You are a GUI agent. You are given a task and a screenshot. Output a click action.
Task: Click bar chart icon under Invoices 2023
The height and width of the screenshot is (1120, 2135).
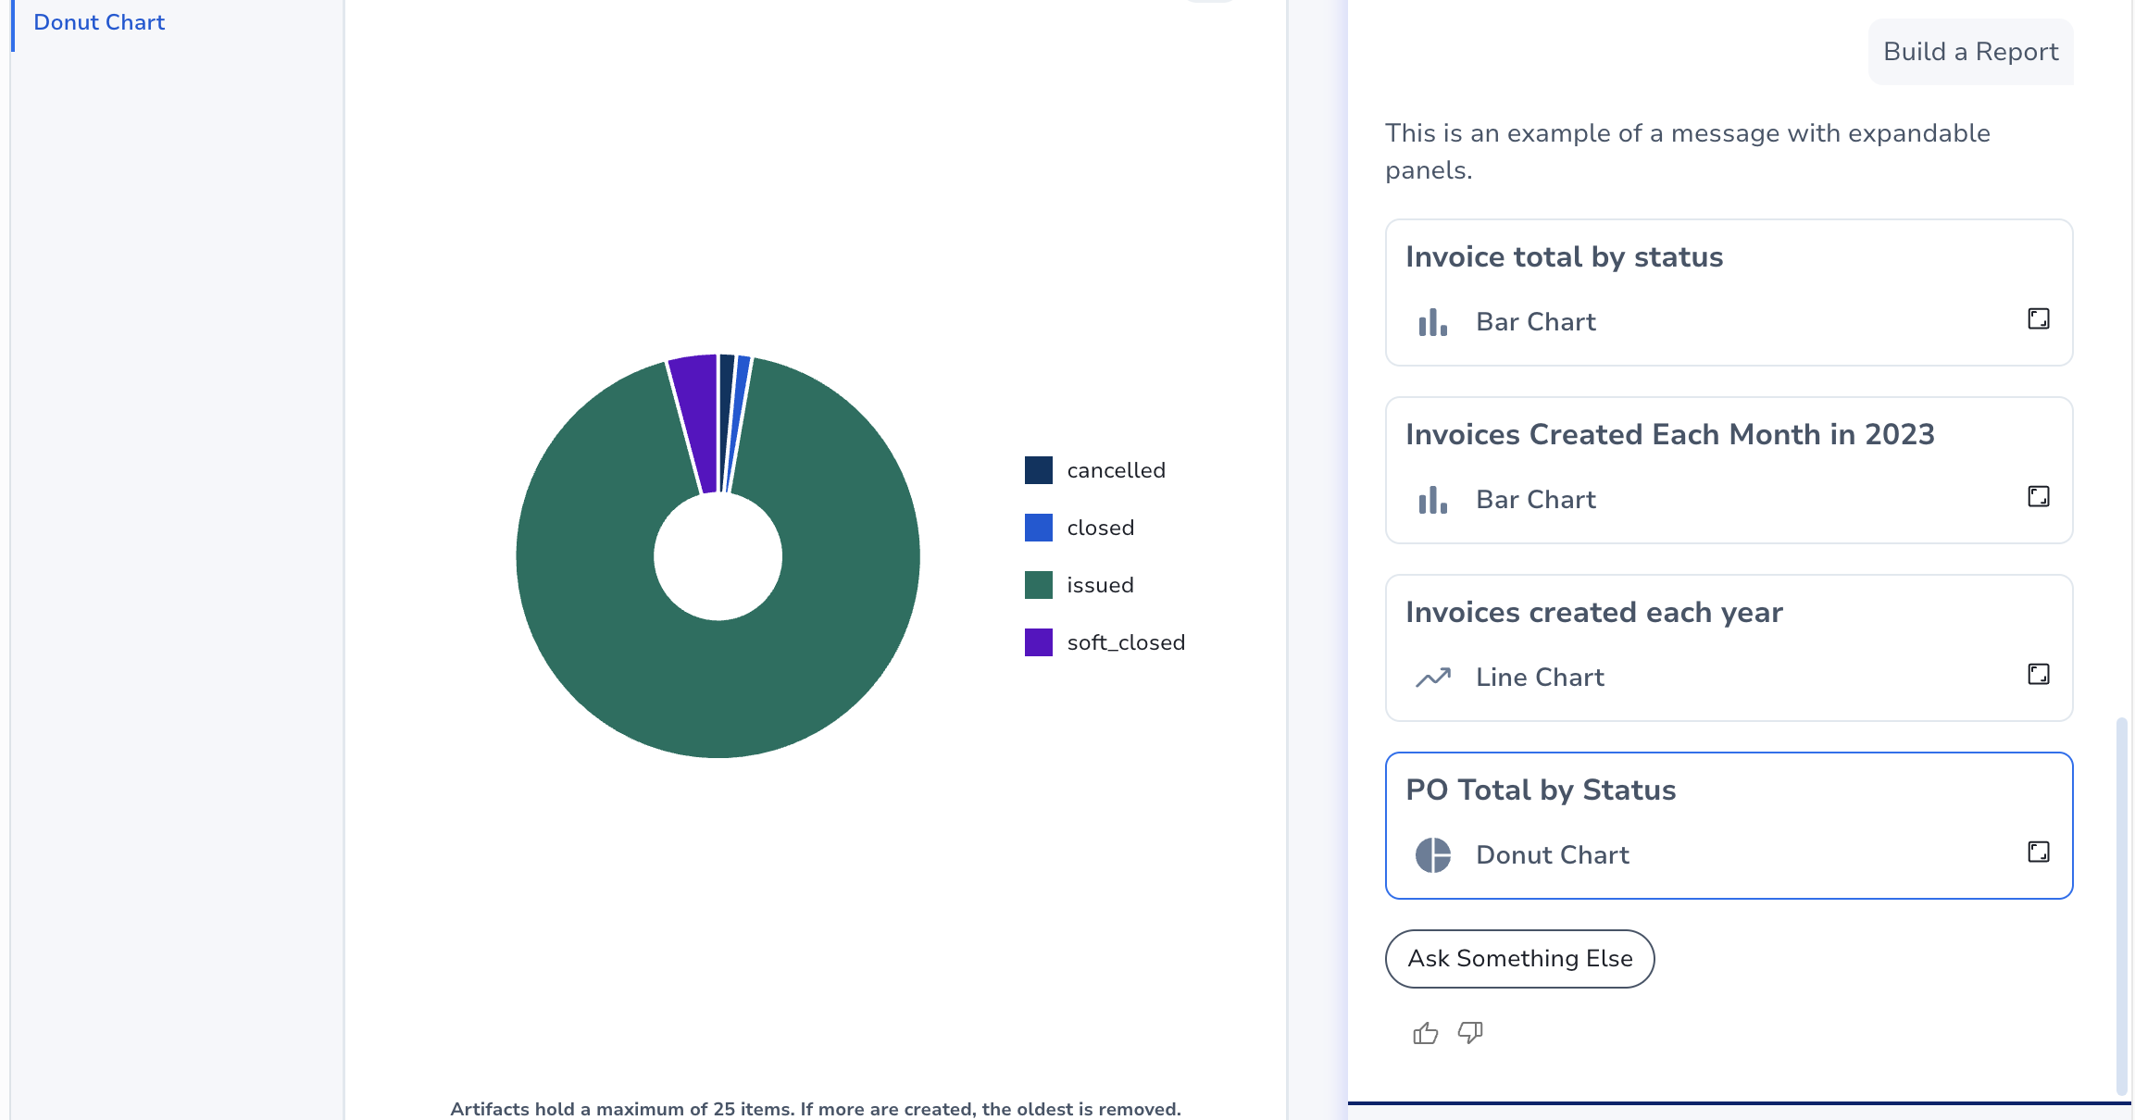1433,500
